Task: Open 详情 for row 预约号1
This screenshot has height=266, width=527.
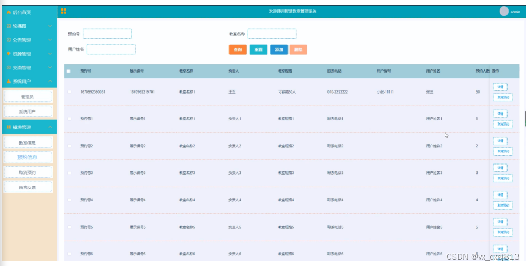Action: pyautogui.click(x=500, y=114)
